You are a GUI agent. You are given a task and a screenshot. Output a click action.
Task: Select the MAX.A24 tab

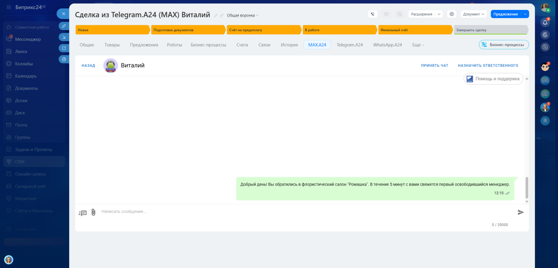tap(317, 45)
